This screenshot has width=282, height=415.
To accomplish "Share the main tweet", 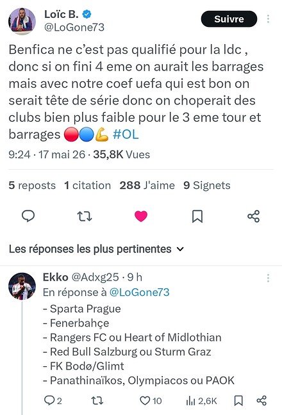I will coord(254,216).
